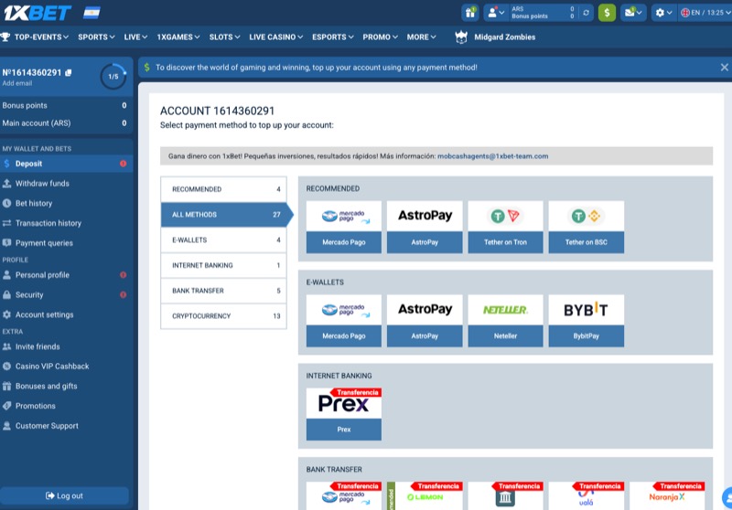Select the E-WALLETS category tab

pos(223,240)
